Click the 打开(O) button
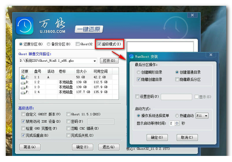This screenshot has width=232, height=162. tap(109, 61)
